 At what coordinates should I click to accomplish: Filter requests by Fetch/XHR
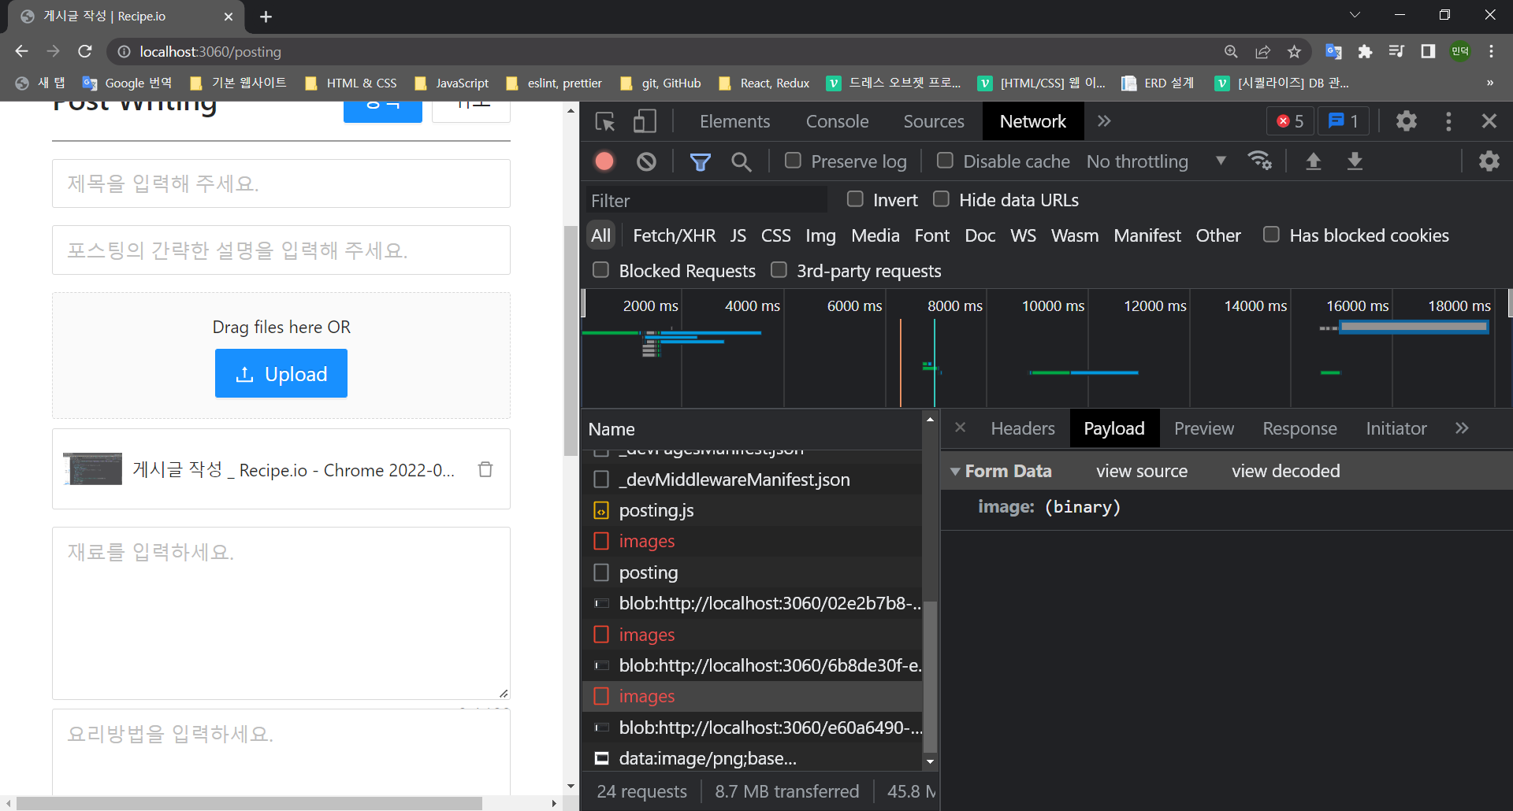[x=674, y=235]
